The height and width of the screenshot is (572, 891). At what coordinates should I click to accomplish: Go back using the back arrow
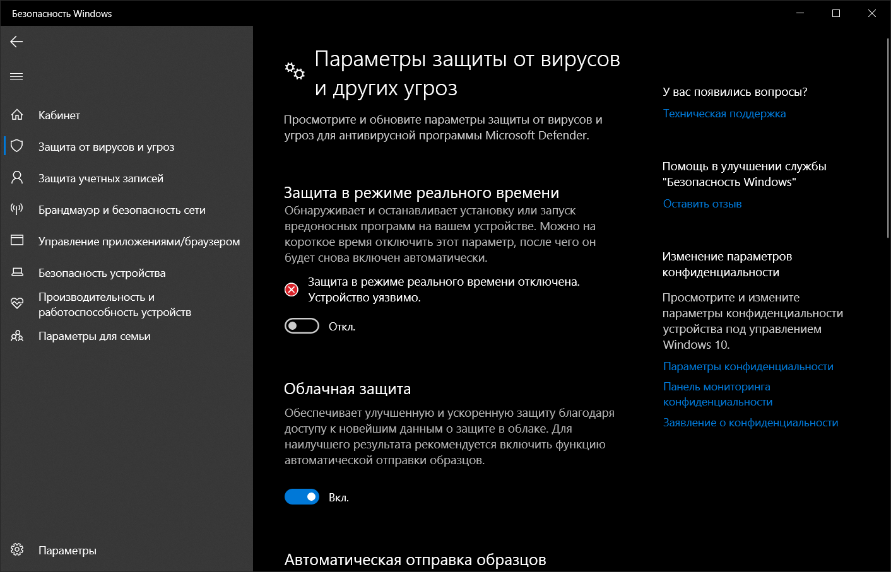[16, 42]
